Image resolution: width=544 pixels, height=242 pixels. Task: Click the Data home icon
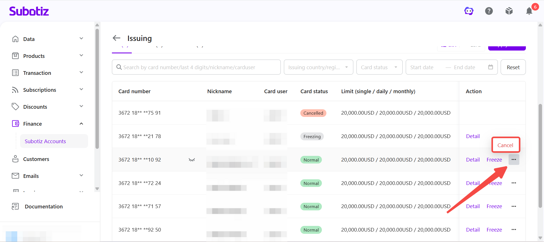[x=15, y=39]
